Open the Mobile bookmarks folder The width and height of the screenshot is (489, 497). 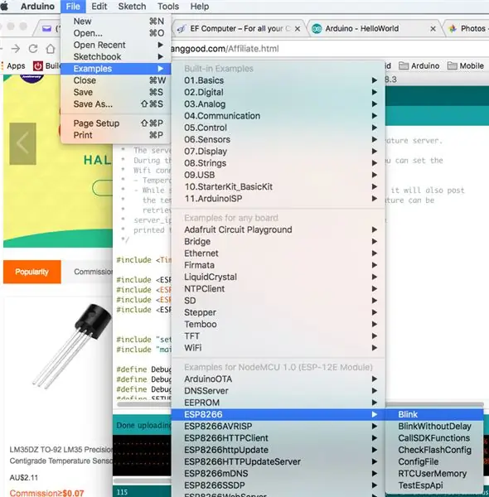coord(466,66)
